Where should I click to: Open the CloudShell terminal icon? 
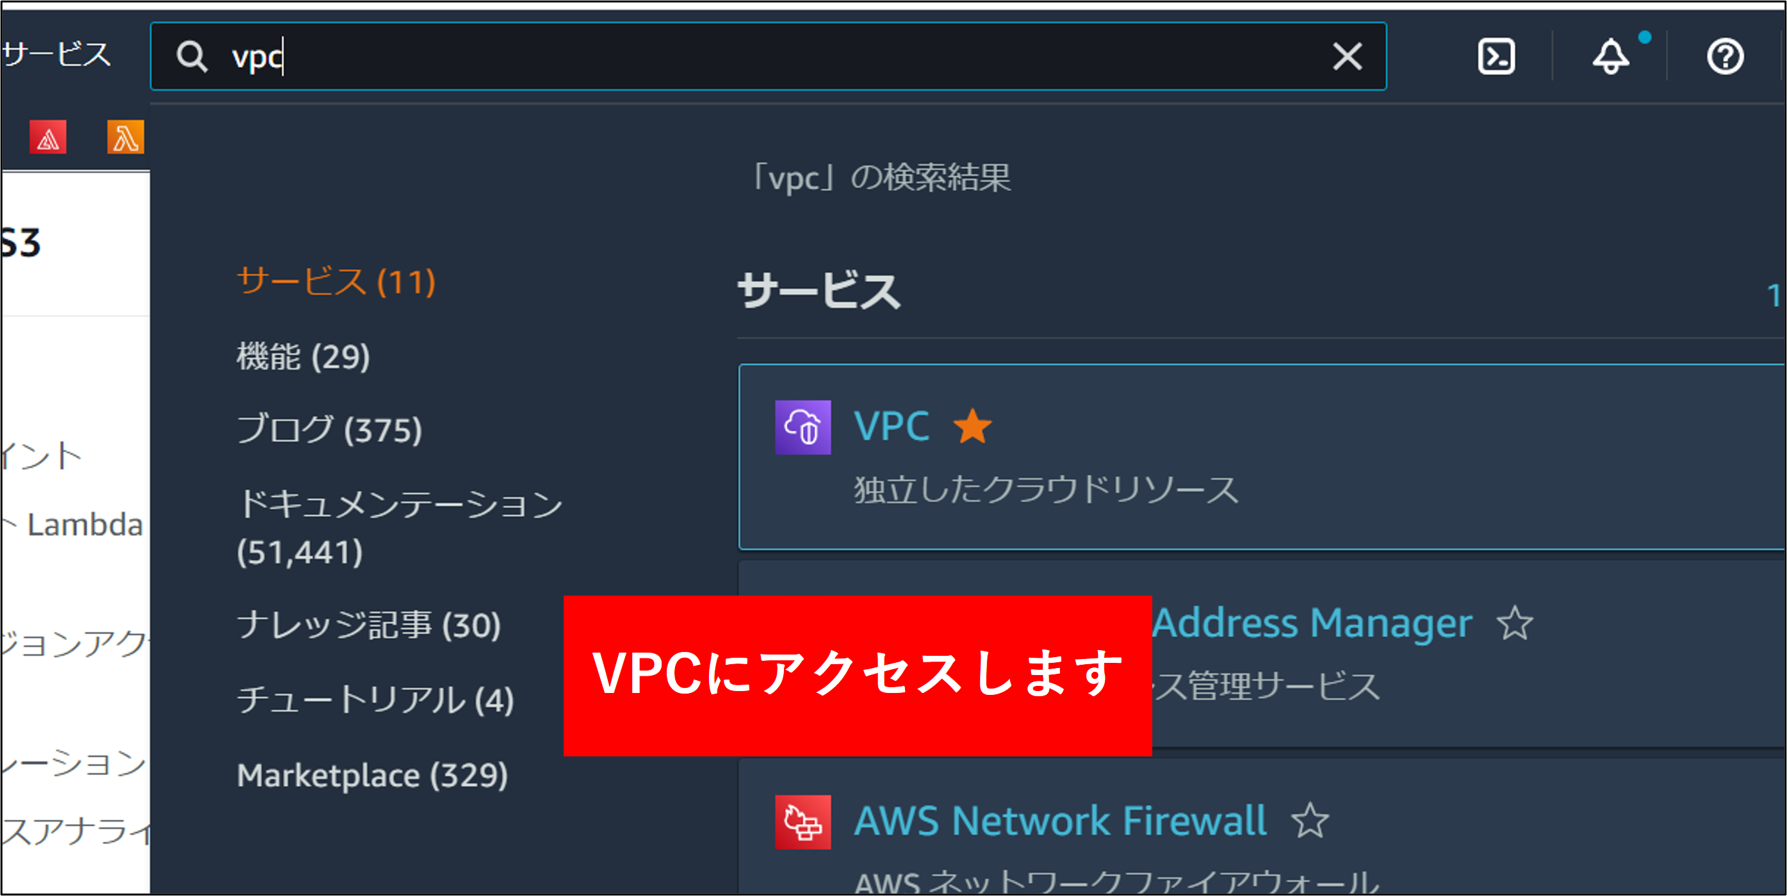pos(1496,56)
